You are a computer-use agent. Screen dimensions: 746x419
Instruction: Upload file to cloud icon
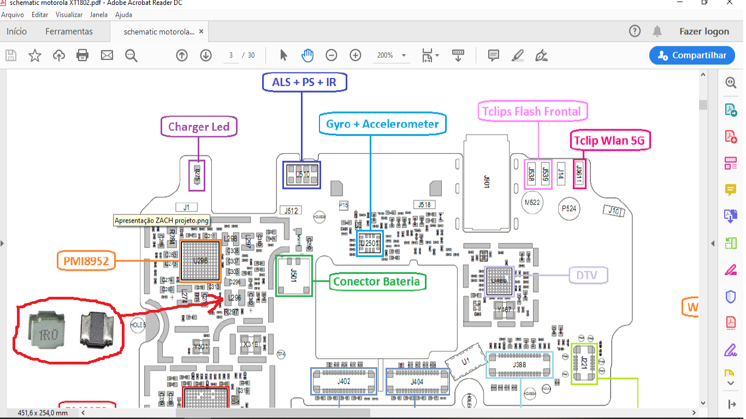(x=59, y=55)
